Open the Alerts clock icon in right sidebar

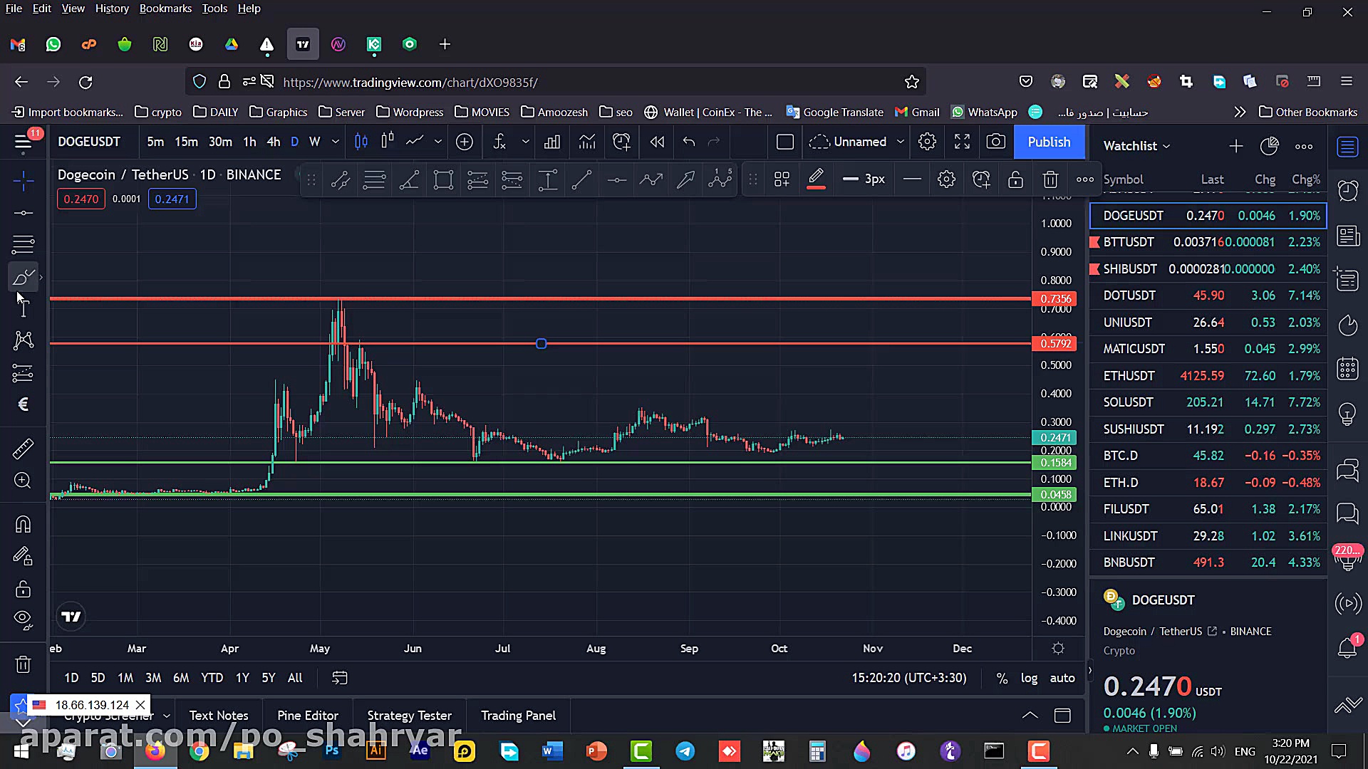[x=1347, y=190]
